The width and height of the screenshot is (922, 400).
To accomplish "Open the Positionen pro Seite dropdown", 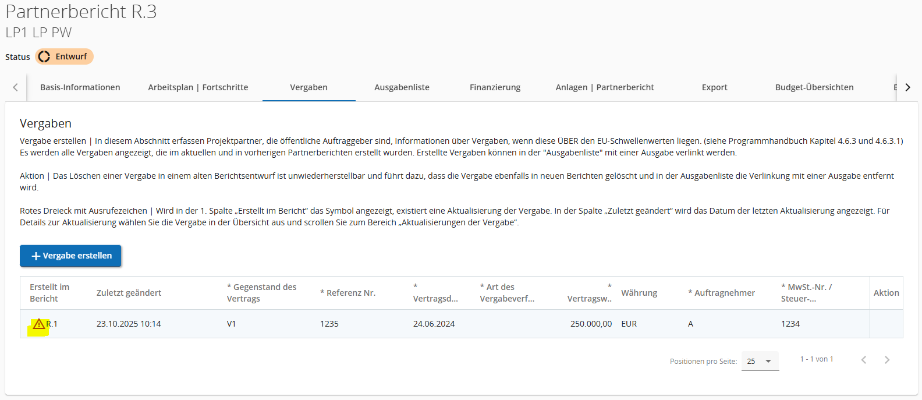I will [760, 361].
